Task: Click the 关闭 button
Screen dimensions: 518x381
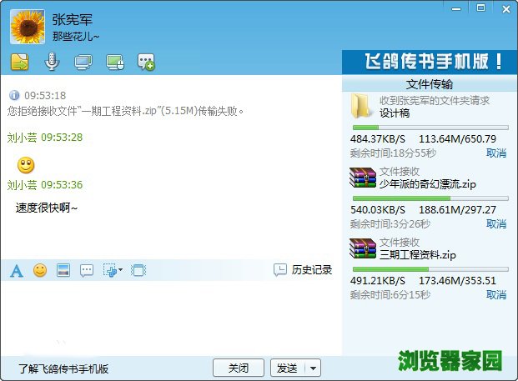Action: (239, 368)
